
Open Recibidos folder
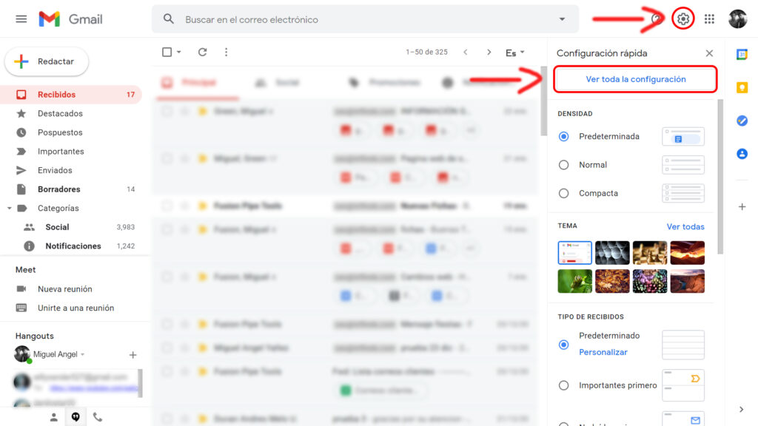[71, 95]
